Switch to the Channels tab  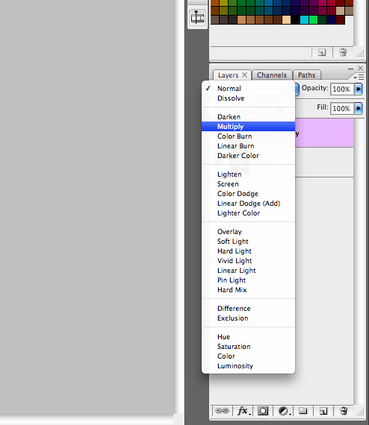[272, 75]
